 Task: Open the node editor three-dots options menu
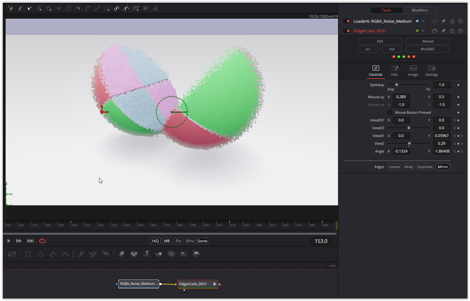pyautogui.click(x=332, y=266)
